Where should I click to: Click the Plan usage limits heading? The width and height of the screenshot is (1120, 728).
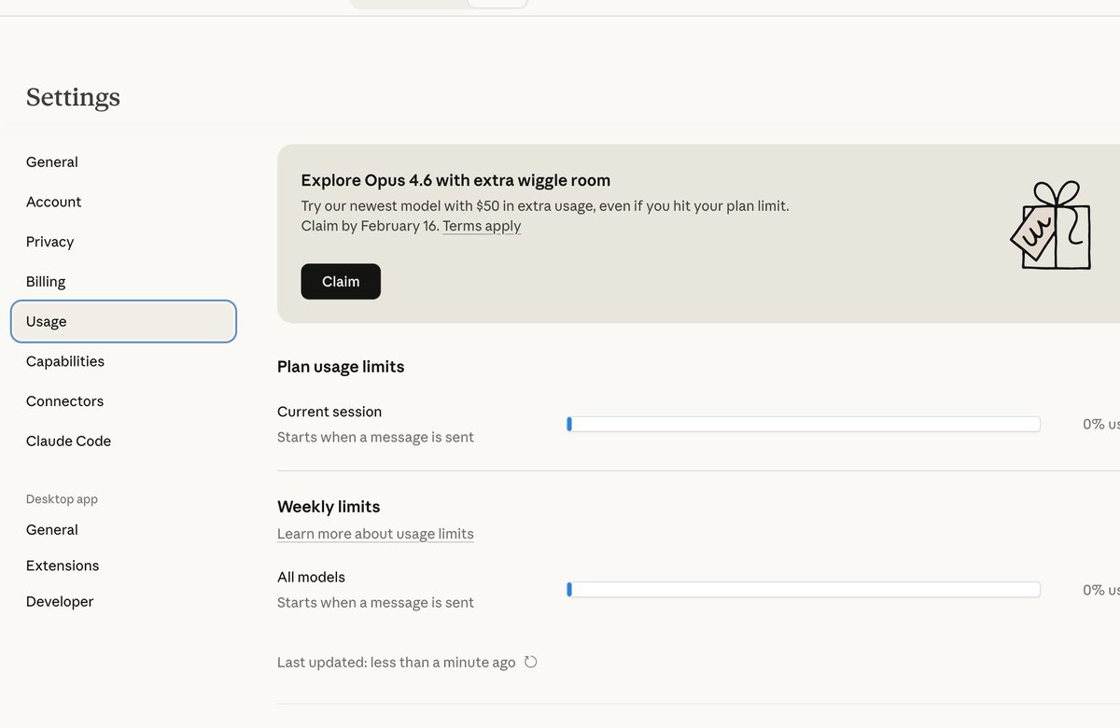tap(341, 367)
